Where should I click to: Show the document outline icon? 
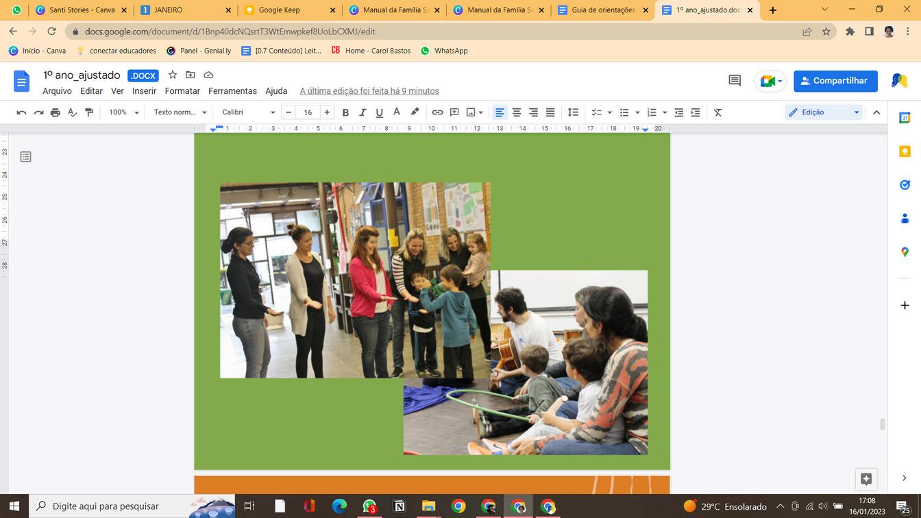tap(26, 157)
